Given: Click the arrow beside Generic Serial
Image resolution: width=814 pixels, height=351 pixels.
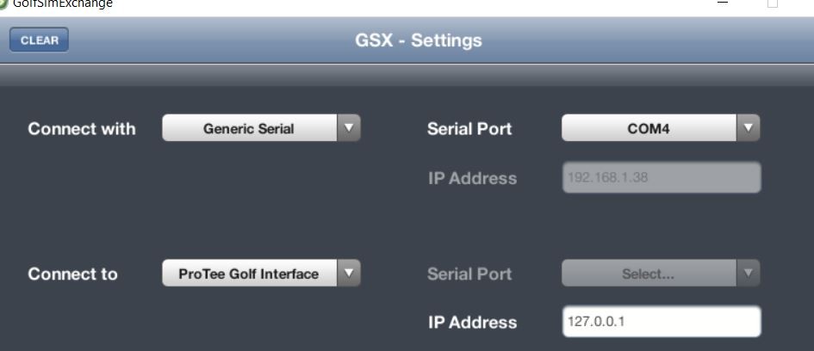Looking at the screenshot, I should (x=349, y=128).
